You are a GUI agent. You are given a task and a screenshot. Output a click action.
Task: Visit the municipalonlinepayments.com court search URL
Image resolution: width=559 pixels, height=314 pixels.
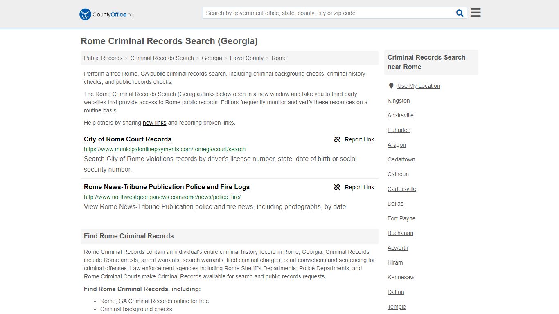(165, 149)
